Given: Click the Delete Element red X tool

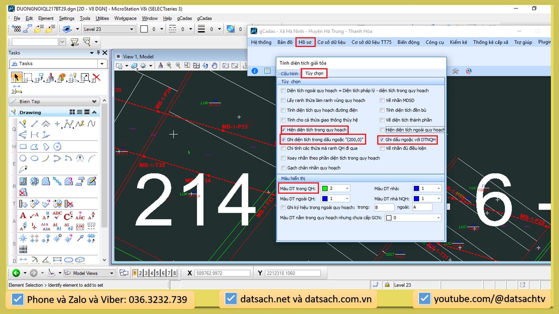Looking at the screenshot, I should (x=96, y=77).
